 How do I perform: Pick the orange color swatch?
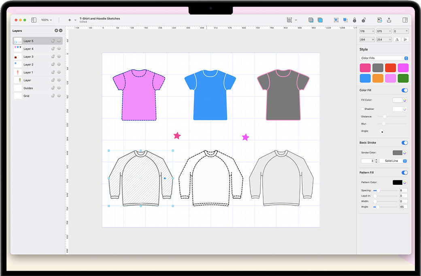(x=378, y=78)
